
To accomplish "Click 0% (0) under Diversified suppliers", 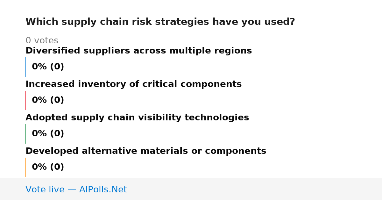I will (x=48, y=67).
